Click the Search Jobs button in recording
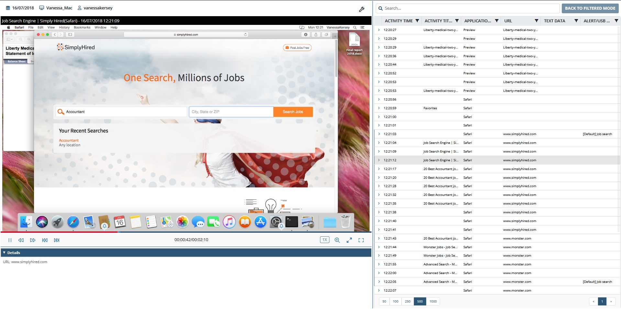This screenshot has height=309, width=621. tap(293, 112)
